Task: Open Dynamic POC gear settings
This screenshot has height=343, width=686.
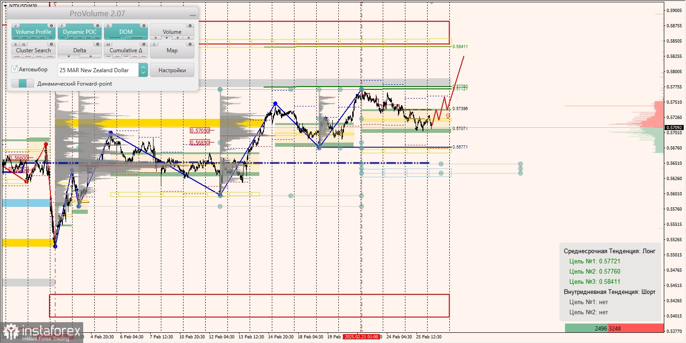Action: [98, 25]
